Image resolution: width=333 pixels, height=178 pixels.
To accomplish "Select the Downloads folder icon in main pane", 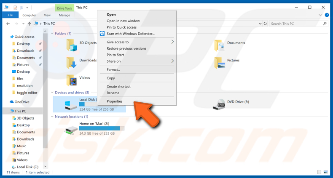I will [x=71, y=63].
